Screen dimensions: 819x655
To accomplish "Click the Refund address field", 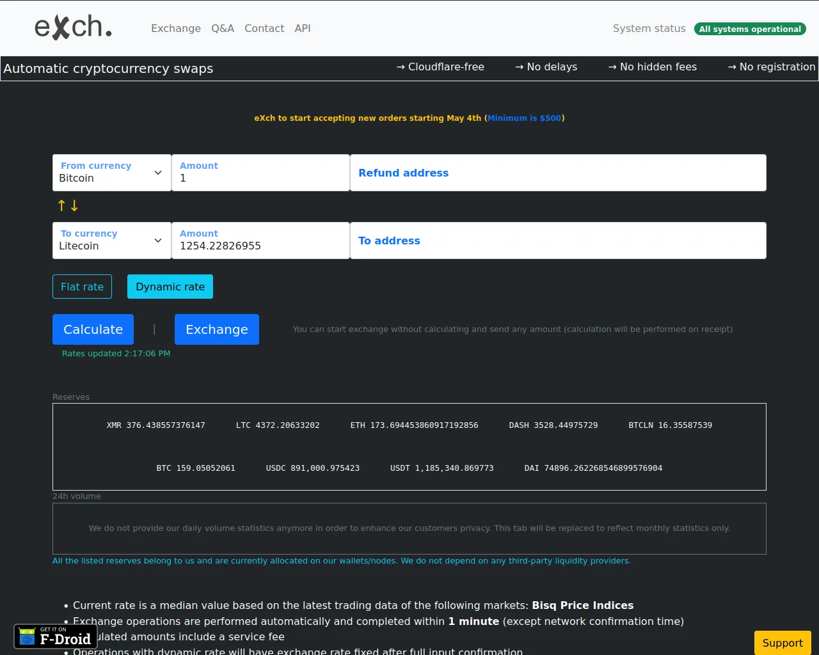I will pyautogui.click(x=558, y=173).
